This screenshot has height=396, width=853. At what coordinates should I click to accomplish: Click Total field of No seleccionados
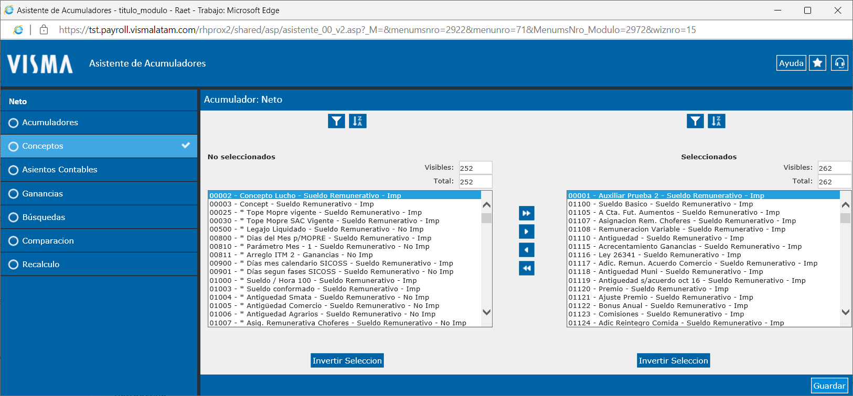(475, 181)
